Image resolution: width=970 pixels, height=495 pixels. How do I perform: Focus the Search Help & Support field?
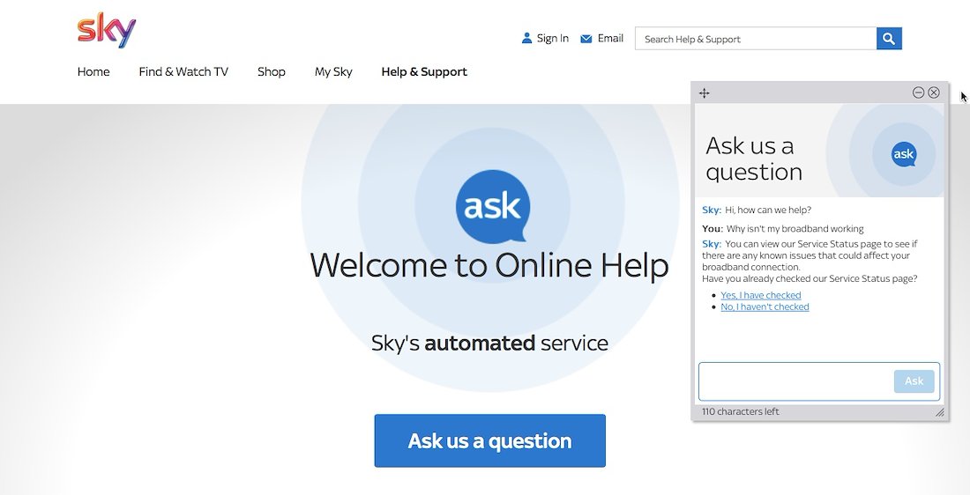click(756, 39)
